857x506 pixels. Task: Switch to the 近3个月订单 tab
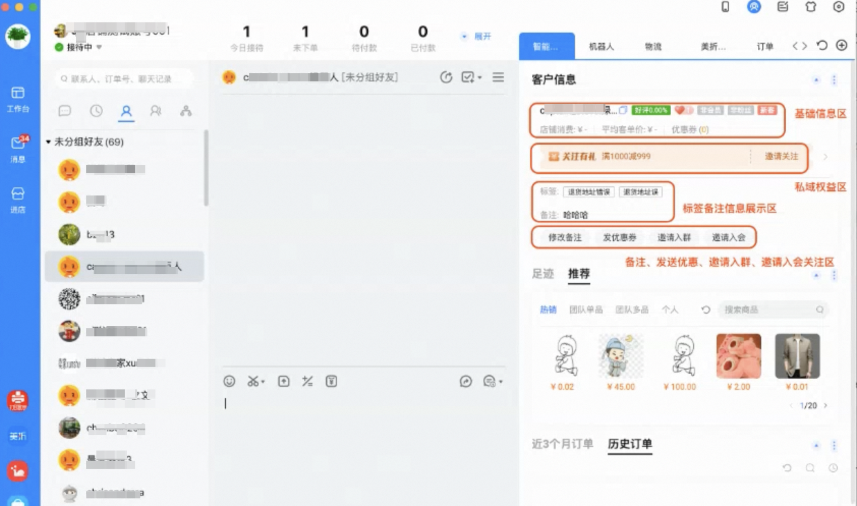[562, 444]
